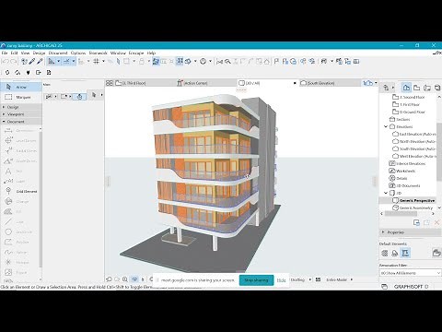The width and height of the screenshot is (442, 332).
Task: Open the Project Map icon in Navigator
Action: [x=406, y=88]
